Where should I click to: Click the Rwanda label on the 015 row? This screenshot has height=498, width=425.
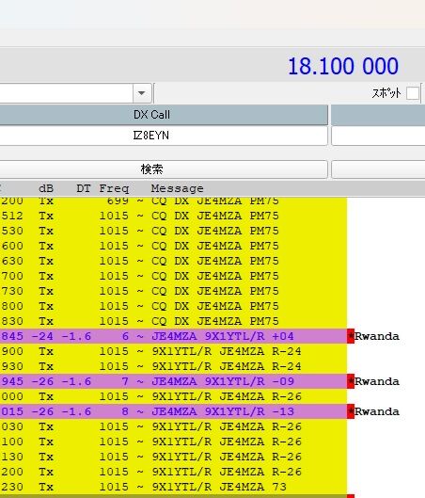[x=377, y=411]
